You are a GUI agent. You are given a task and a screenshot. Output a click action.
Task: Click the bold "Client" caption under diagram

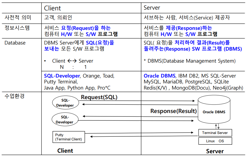click(x=65, y=151)
